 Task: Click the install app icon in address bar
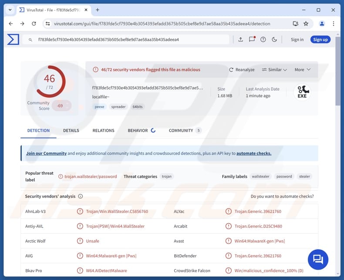point(296,24)
